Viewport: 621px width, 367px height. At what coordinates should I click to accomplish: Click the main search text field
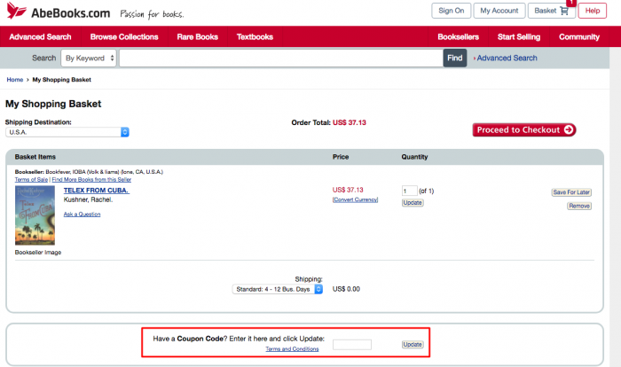pos(281,59)
